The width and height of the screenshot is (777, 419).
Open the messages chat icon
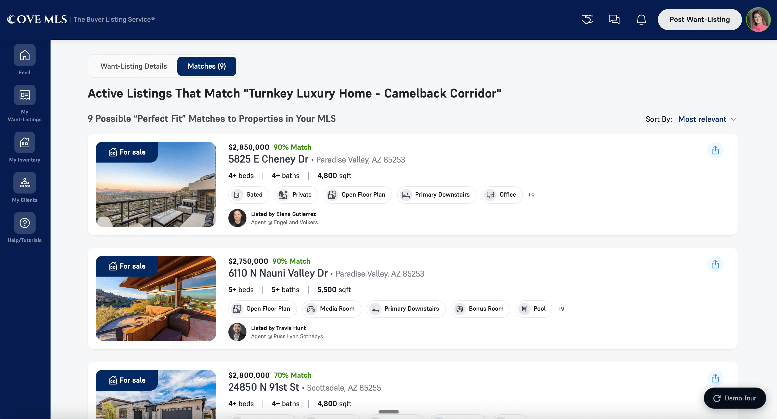coord(614,20)
